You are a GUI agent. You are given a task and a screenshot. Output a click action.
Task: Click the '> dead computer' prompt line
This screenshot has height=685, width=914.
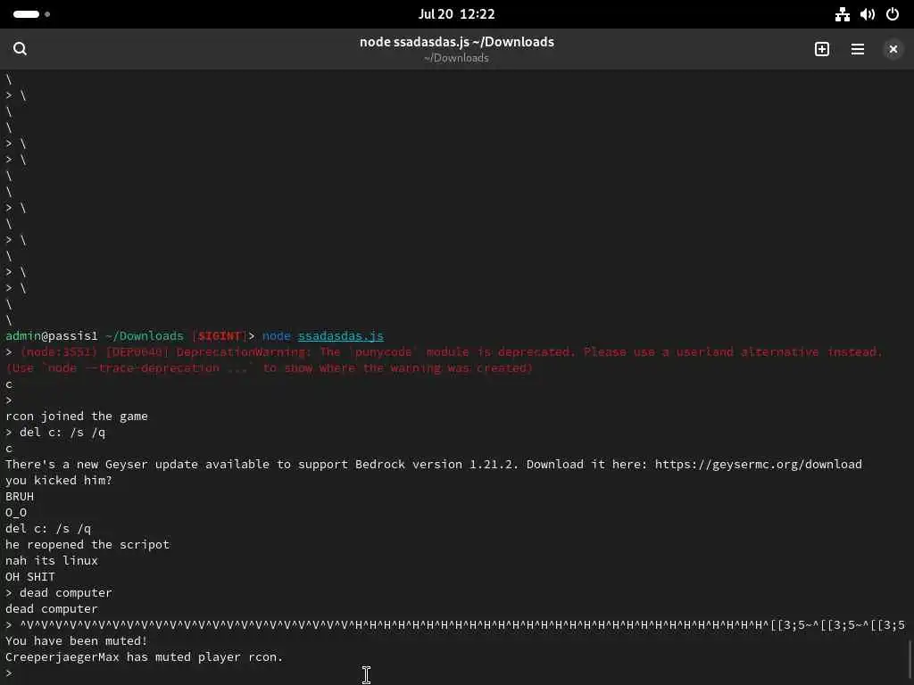pos(58,592)
